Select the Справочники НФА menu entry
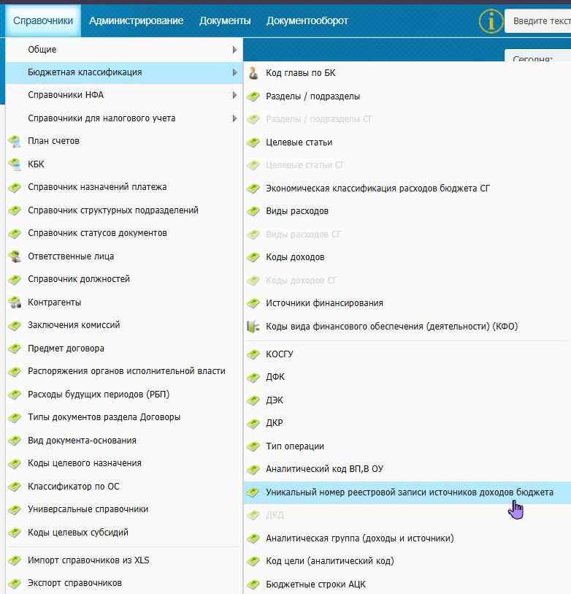This screenshot has height=594, width=571. (x=124, y=95)
